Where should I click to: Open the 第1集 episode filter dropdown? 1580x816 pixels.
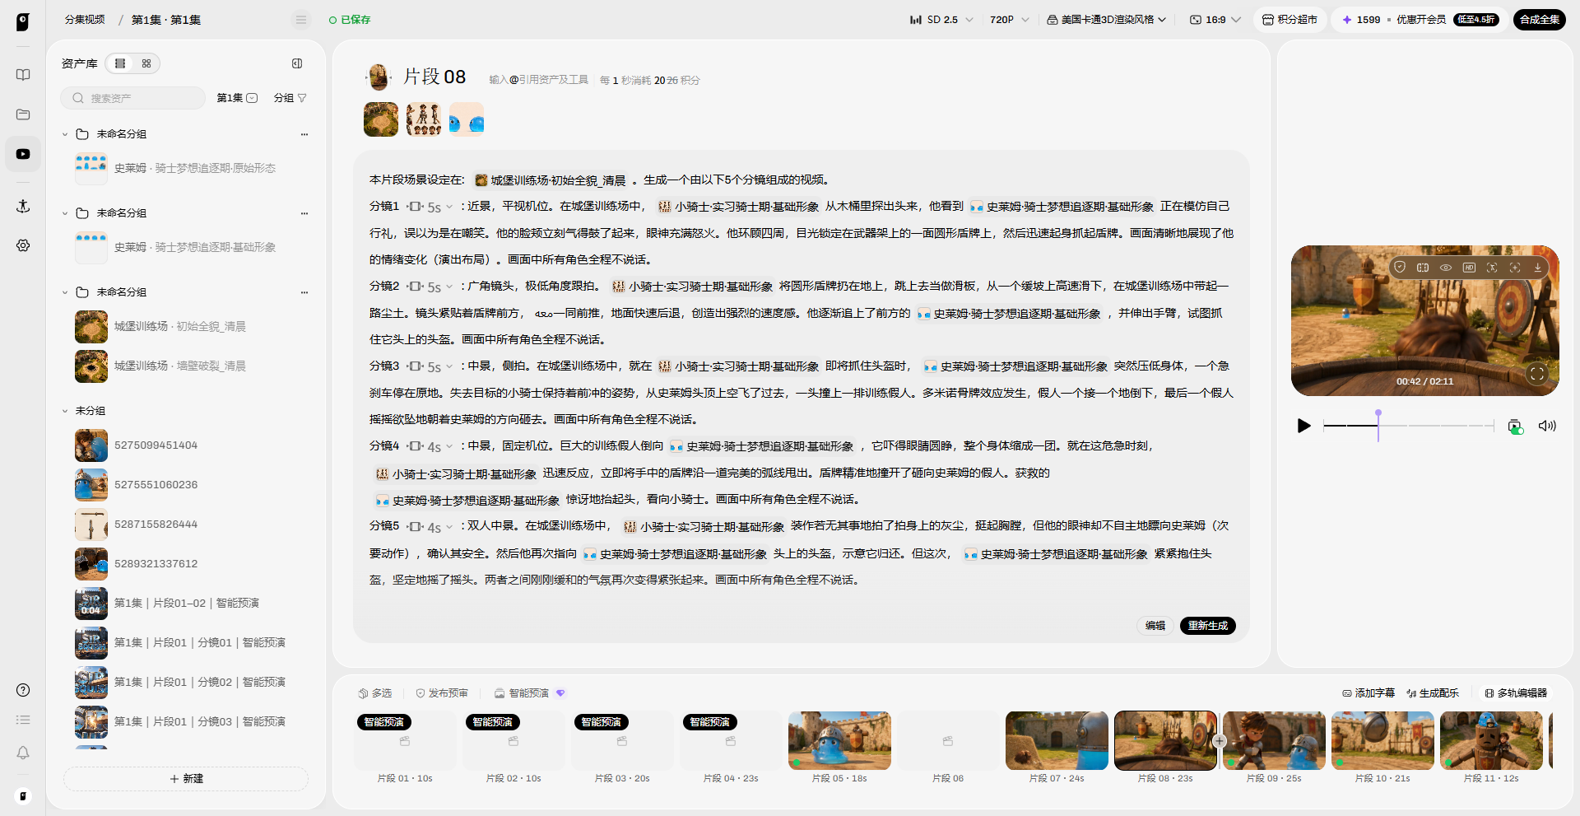tap(237, 98)
